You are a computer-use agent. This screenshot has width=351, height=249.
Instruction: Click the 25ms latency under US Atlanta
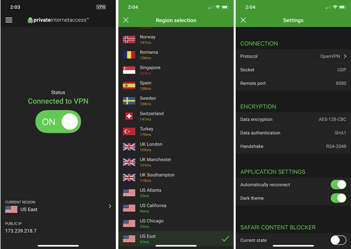[144, 196]
